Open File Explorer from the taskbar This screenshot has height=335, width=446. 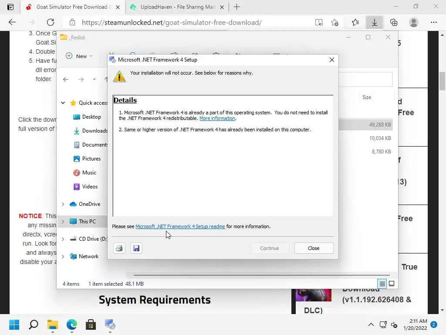click(x=53, y=325)
